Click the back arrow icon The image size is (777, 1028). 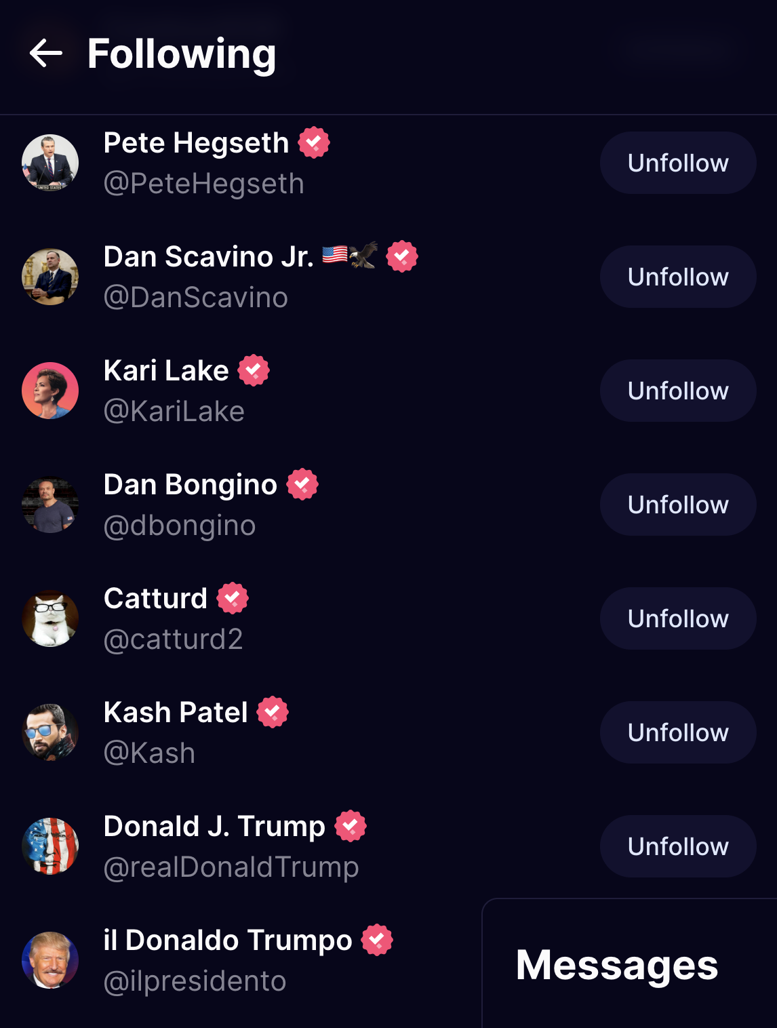46,54
